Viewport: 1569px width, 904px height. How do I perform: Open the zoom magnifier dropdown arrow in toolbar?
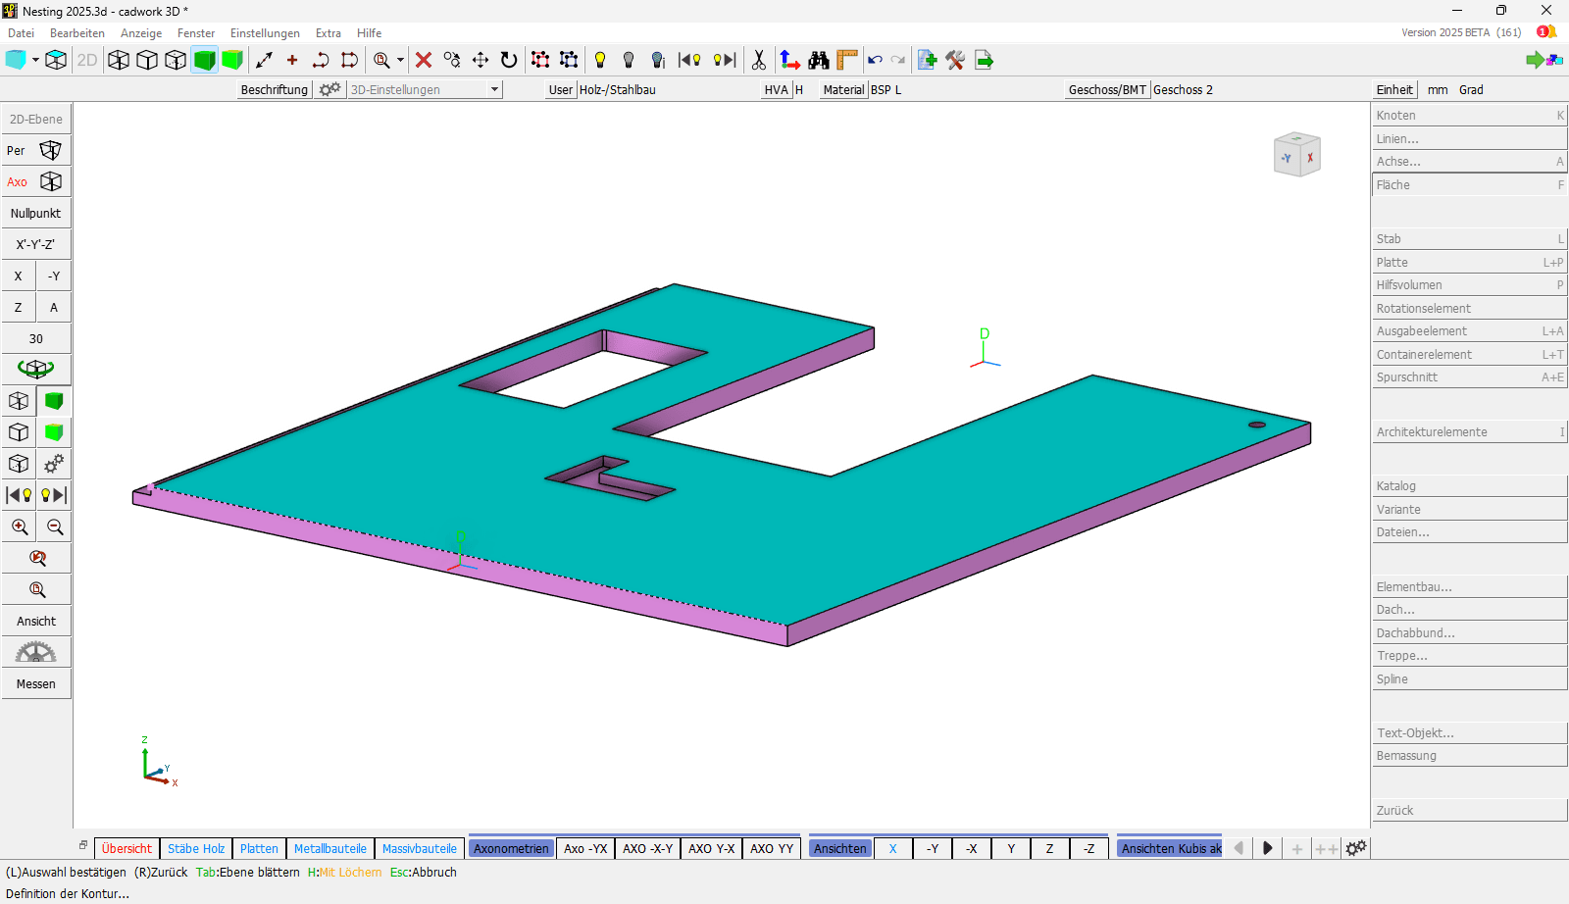[400, 60]
